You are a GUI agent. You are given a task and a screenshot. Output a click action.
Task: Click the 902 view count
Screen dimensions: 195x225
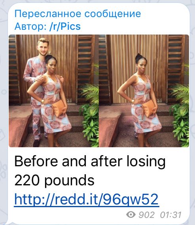point(147,215)
